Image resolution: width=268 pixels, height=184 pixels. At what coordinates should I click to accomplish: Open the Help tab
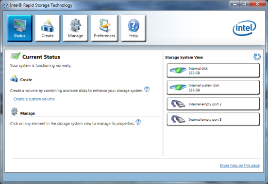click(x=134, y=28)
